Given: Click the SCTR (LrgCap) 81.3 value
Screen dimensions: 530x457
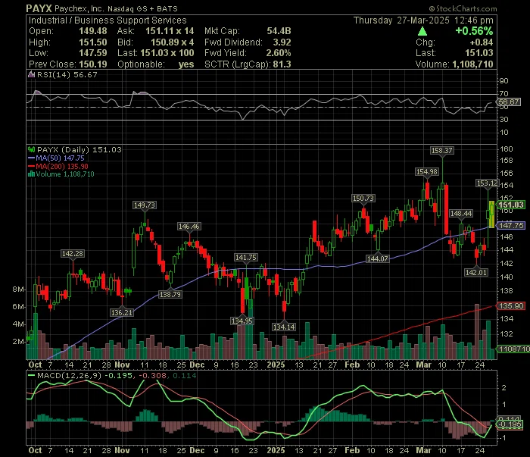Looking at the screenshot, I should [282, 64].
